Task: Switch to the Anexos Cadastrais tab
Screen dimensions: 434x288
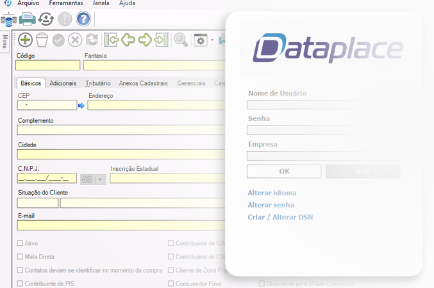Action: [x=144, y=83]
